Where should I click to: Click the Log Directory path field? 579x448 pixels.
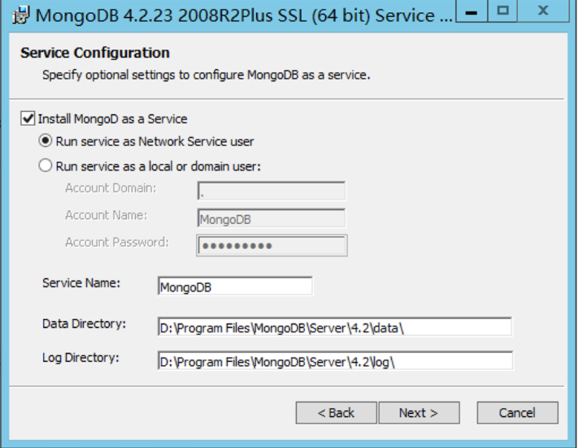334,361
